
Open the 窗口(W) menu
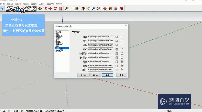point(50,4)
